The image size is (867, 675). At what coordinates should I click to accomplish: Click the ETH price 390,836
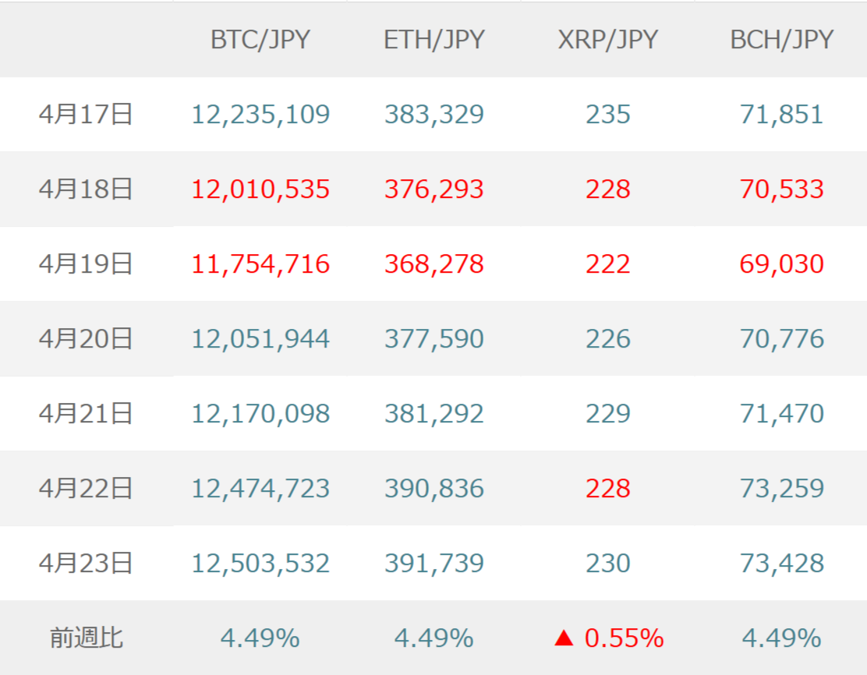434,489
